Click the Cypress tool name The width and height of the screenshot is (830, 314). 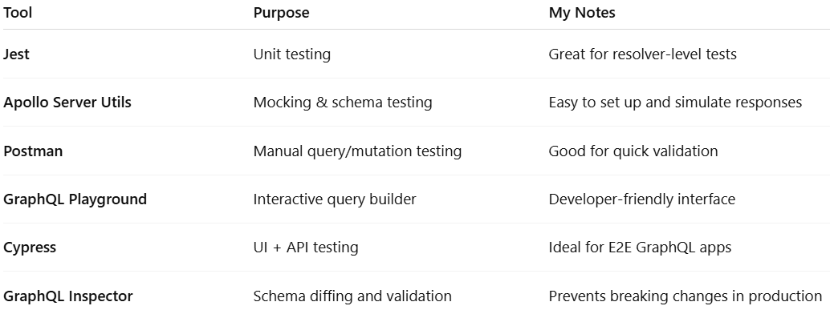coord(30,248)
